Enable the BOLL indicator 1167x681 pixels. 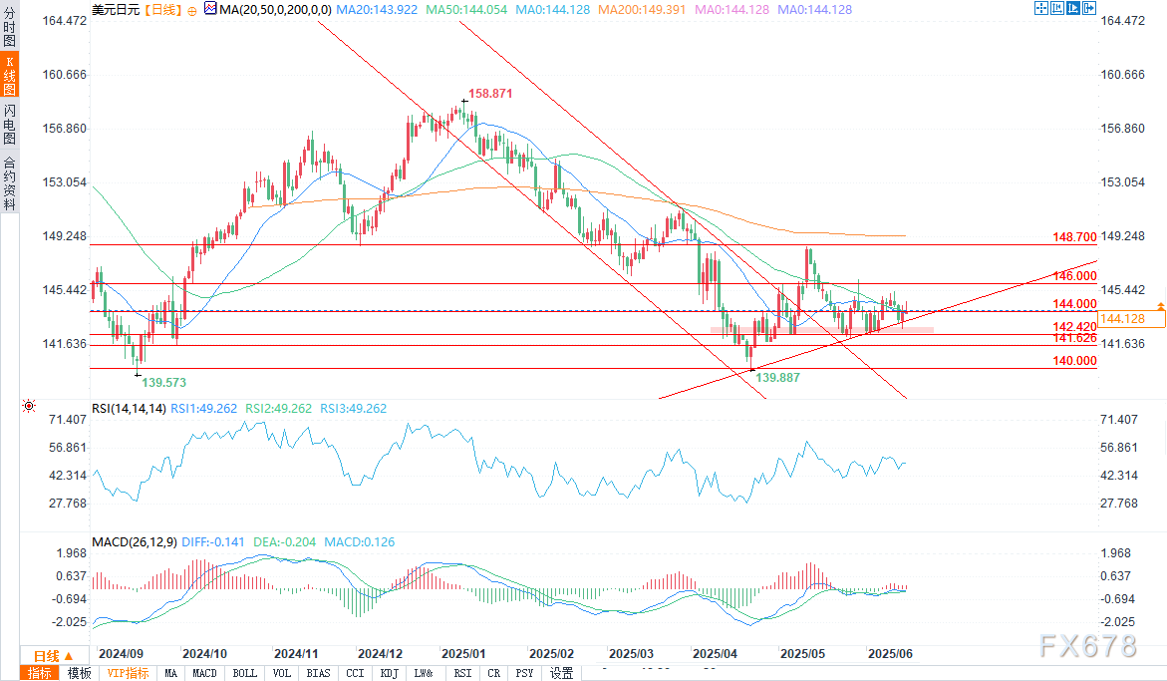click(x=244, y=673)
